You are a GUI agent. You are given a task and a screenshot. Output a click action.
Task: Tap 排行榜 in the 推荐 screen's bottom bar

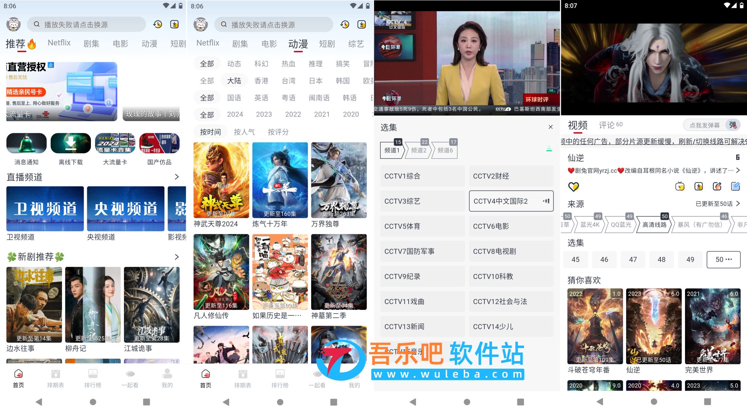pyautogui.click(x=93, y=379)
